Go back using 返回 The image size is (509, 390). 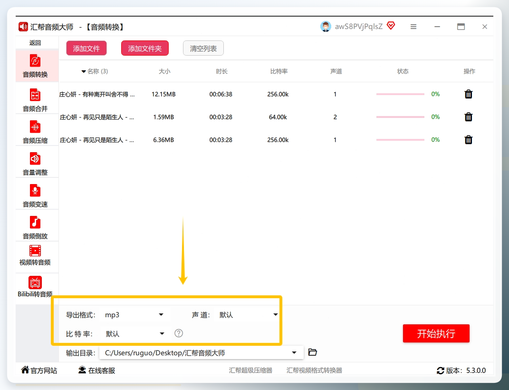pyautogui.click(x=35, y=43)
